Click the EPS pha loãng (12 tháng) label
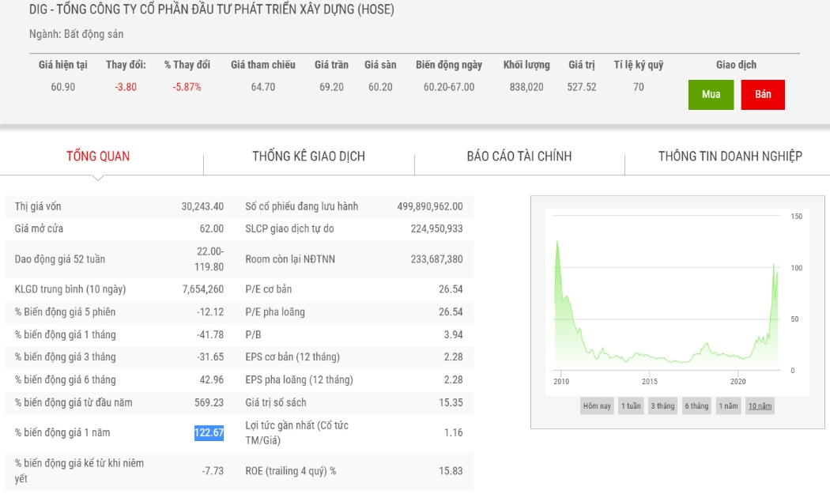The width and height of the screenshot is (830, 498). [299, 380]
